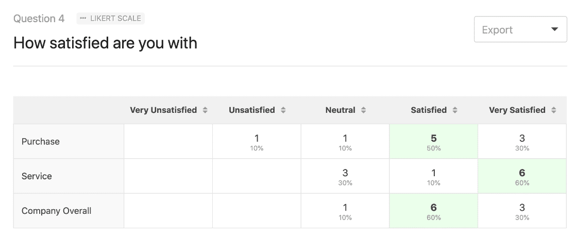Sort the Neutral column using arrows
Image resolution: width=575 pixels, height=236 pixels.
pos(363,110)
